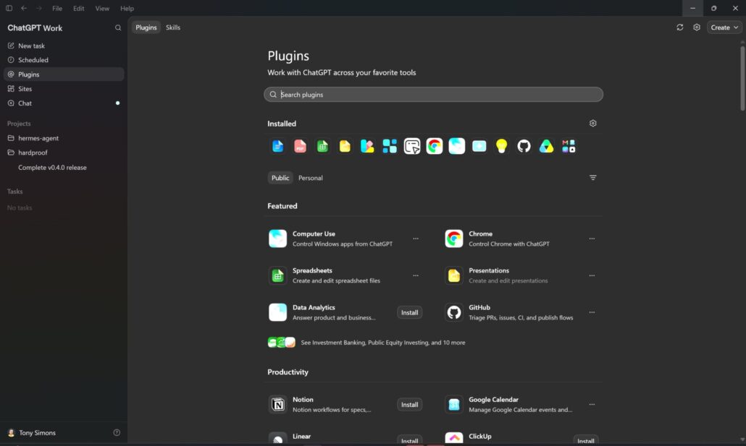The image size is (746, 446).
Task: Open the Google Calendar plugin card
Action: point(521,405)
